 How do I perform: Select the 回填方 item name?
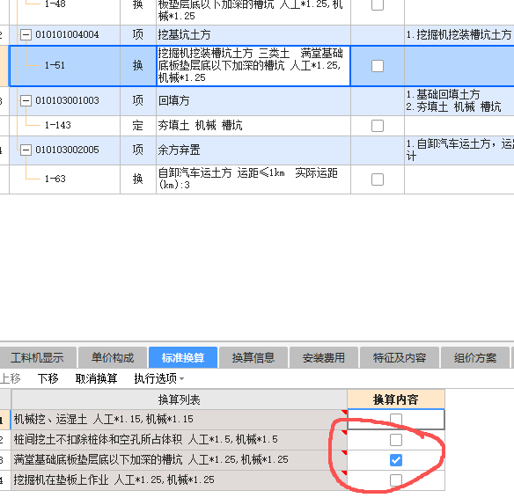pyautogui.click(x=253, y=100)
